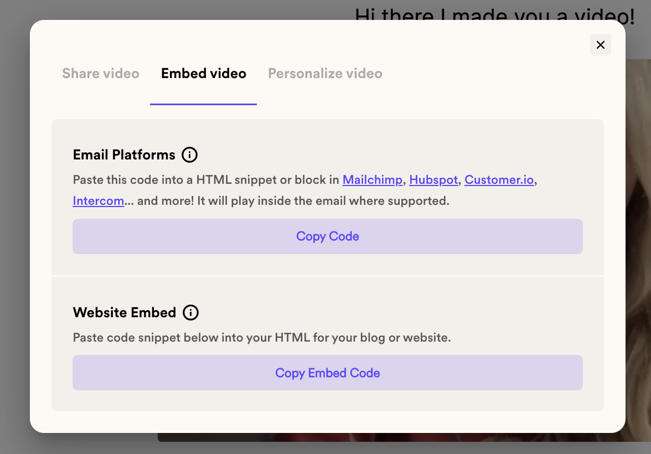Open the Personalize video tab
This screenshot has height=454, width=651.
pos(325,74)
